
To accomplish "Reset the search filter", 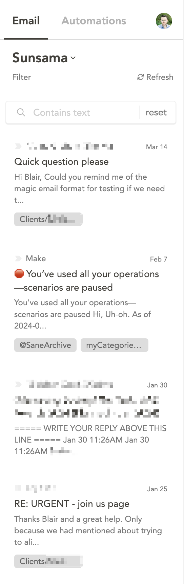I will 156,112.
